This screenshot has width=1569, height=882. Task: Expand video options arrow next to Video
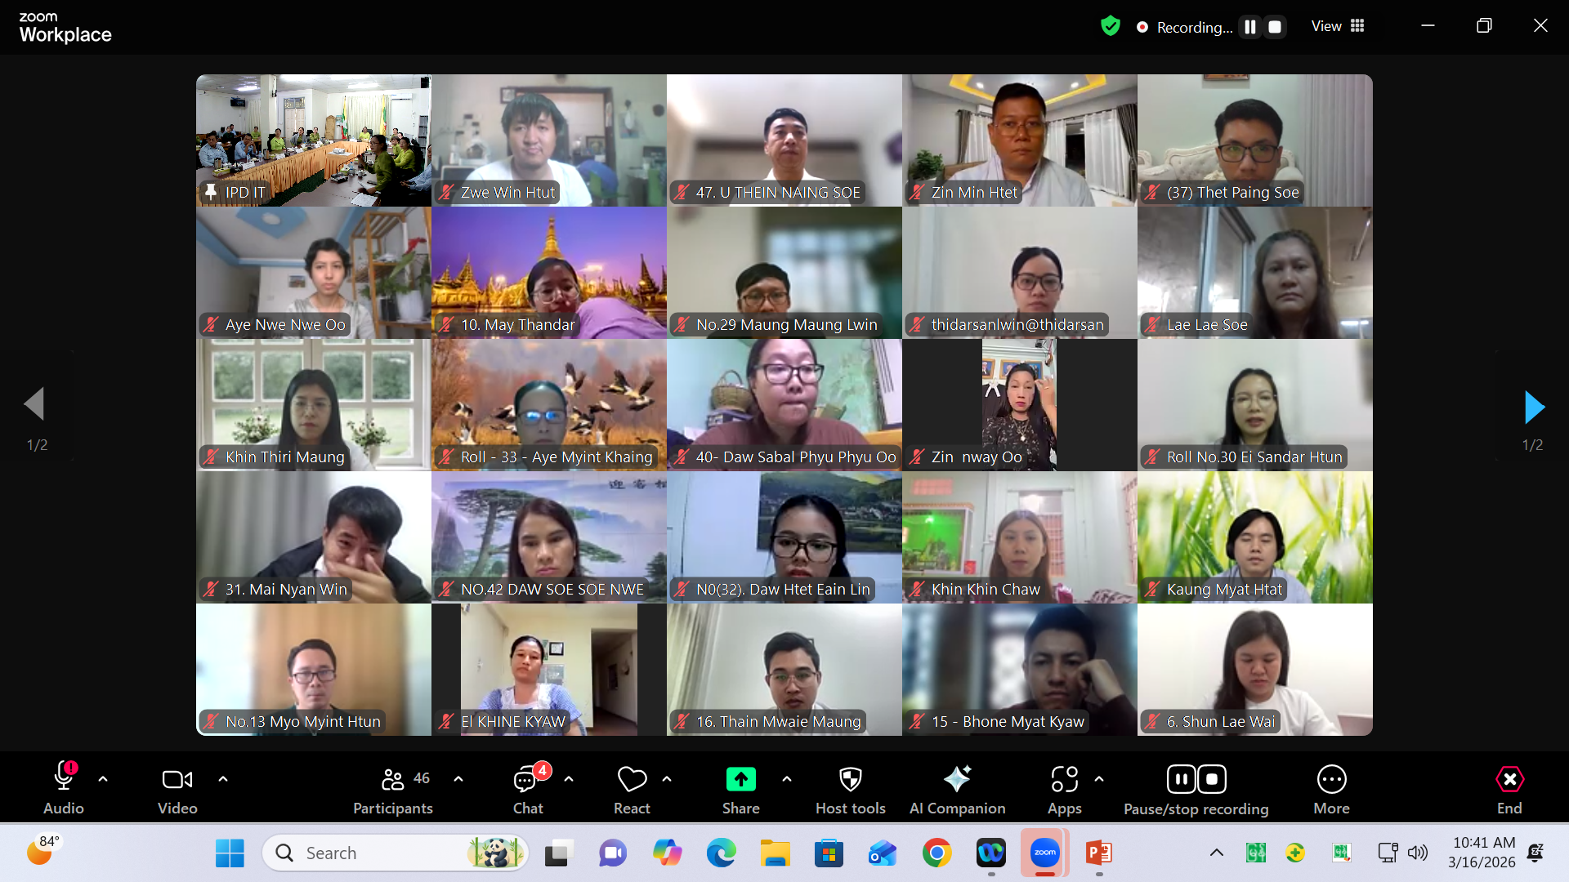tap(223, 779)
